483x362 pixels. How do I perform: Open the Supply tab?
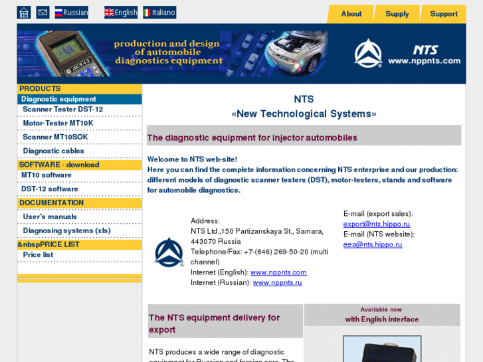click(x=397, y=14)
